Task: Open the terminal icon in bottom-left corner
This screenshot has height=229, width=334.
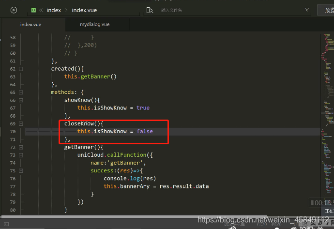Action: coord(6,224)
